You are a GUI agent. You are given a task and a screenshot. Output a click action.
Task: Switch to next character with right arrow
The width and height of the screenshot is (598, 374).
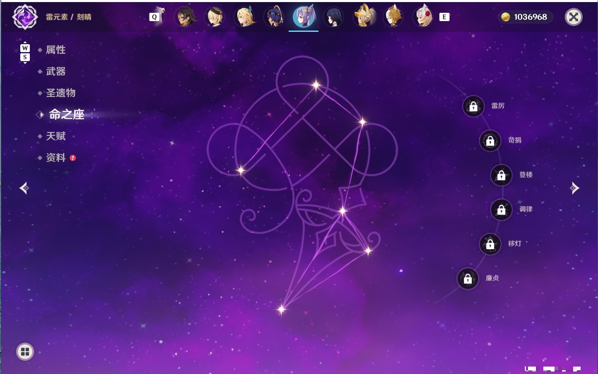574,188
